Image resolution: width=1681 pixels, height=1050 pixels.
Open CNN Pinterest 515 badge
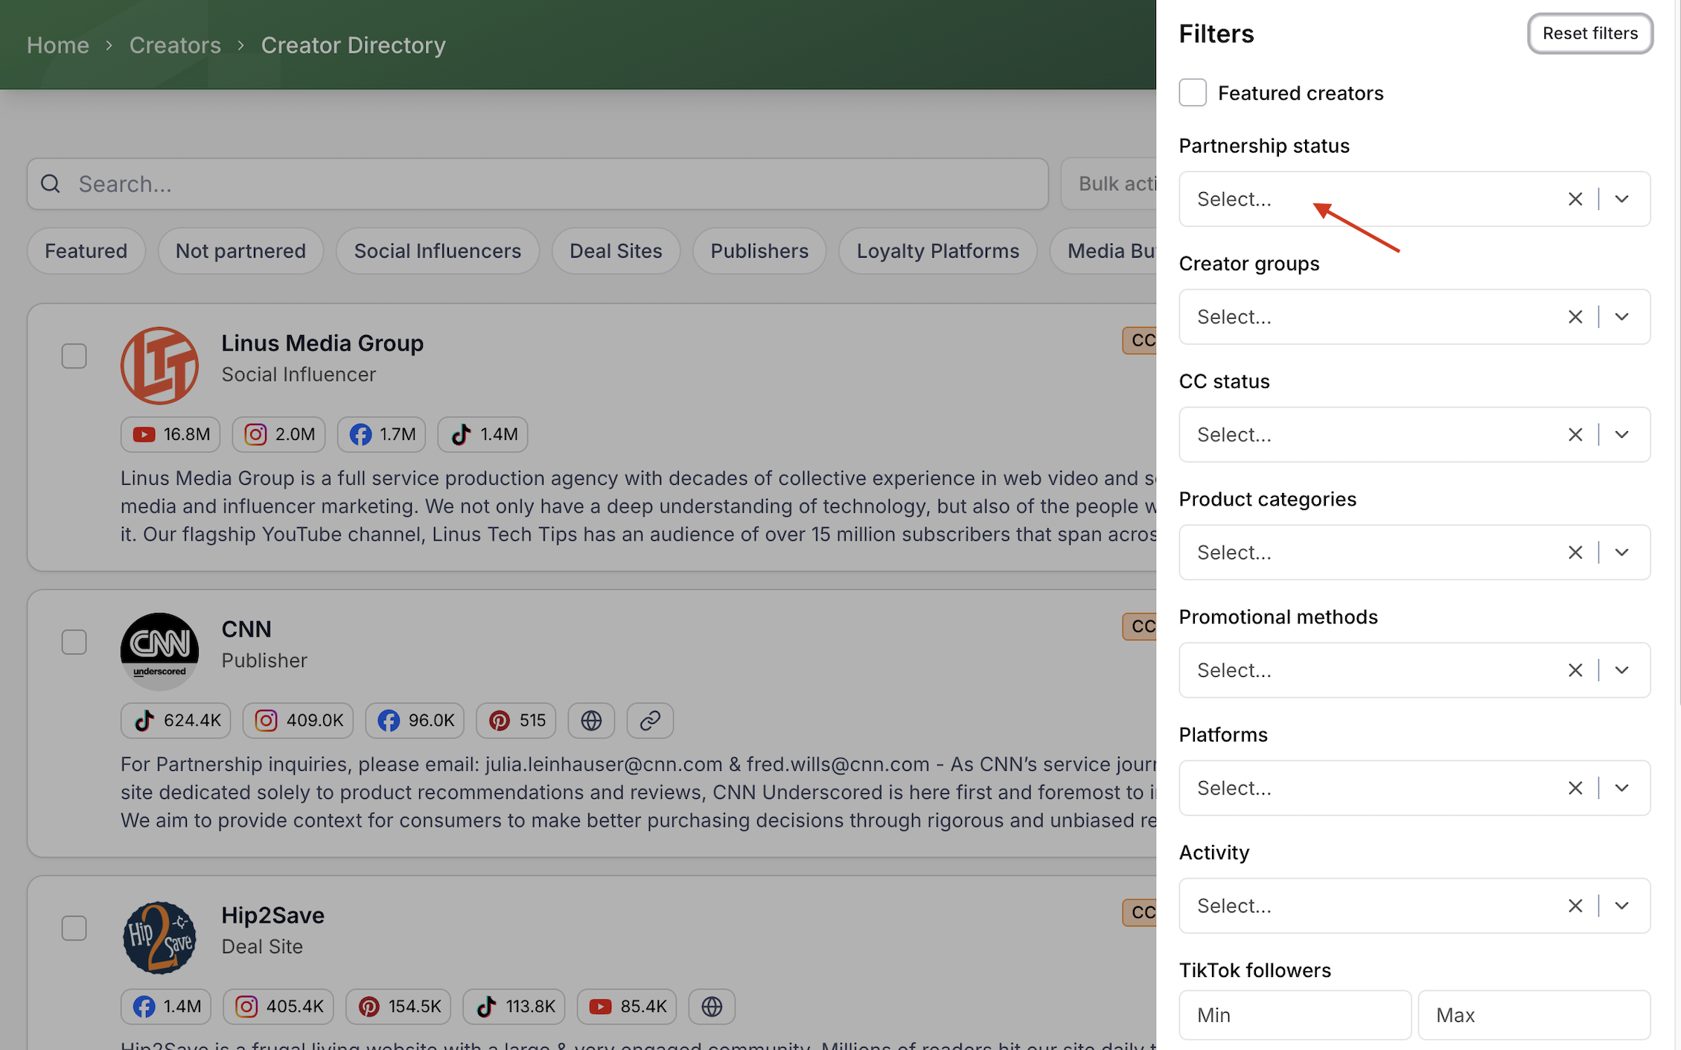point(516,720)
